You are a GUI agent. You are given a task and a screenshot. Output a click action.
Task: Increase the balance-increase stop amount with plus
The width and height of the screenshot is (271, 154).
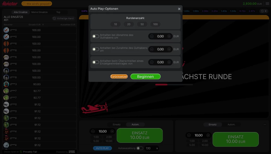[169, 49]
